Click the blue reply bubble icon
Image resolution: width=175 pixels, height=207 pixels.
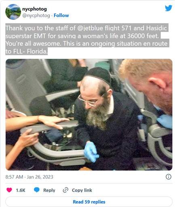(37, 190)
